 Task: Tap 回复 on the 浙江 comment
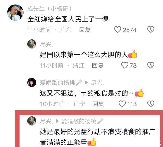[98, 65]
